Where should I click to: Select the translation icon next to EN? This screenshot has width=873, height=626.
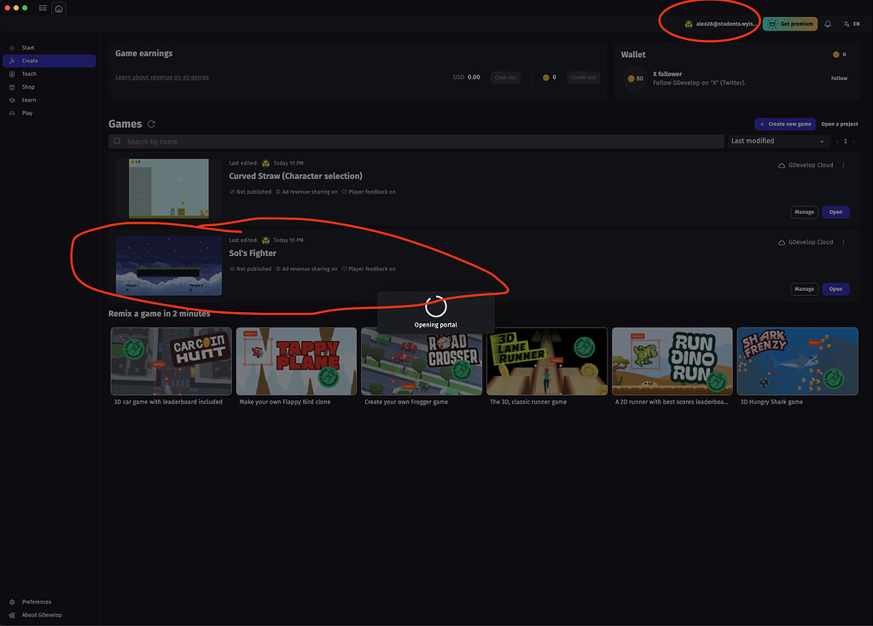(x=847, y=23)
